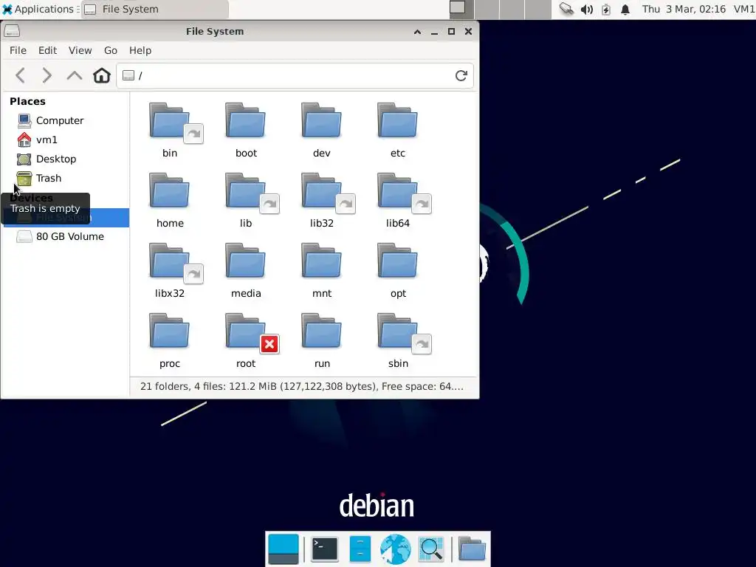The height and width of the screenshot is (567, 756).
Task: Select the lib32 folder
Action: coord(322,200)
